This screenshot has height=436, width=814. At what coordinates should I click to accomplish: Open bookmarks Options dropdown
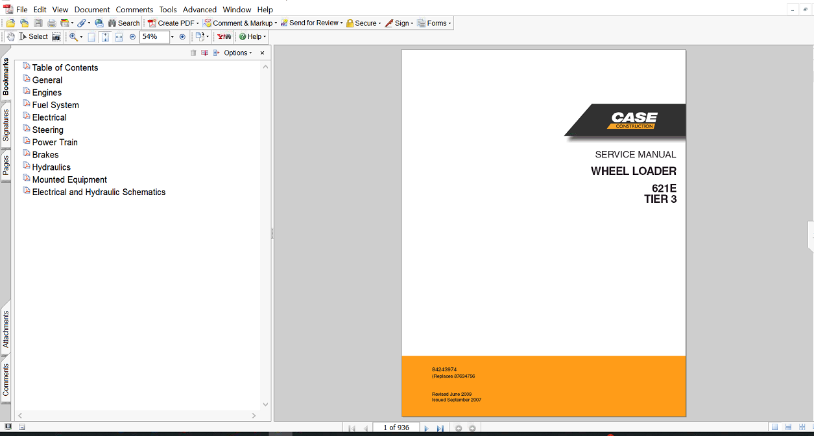pos(237,53)
